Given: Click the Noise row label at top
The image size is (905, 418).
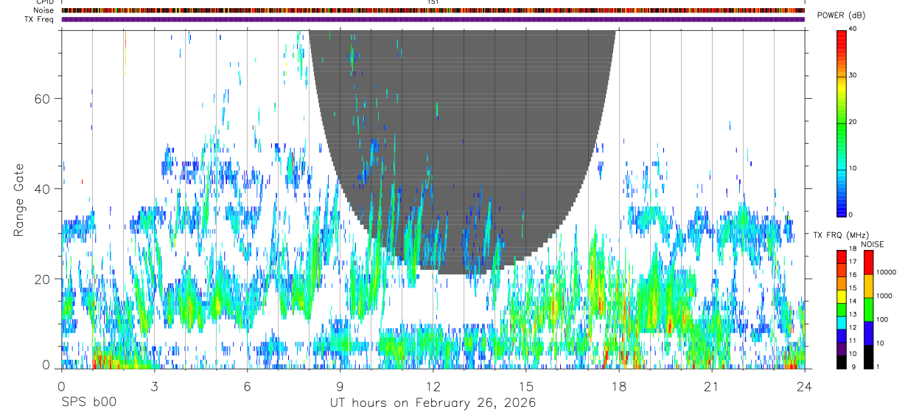Looking at the screenshot, I should click(44, 10).
